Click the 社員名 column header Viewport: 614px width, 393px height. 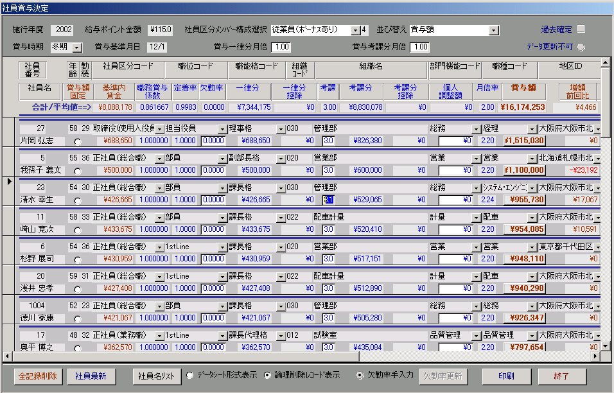click(40, 91)
